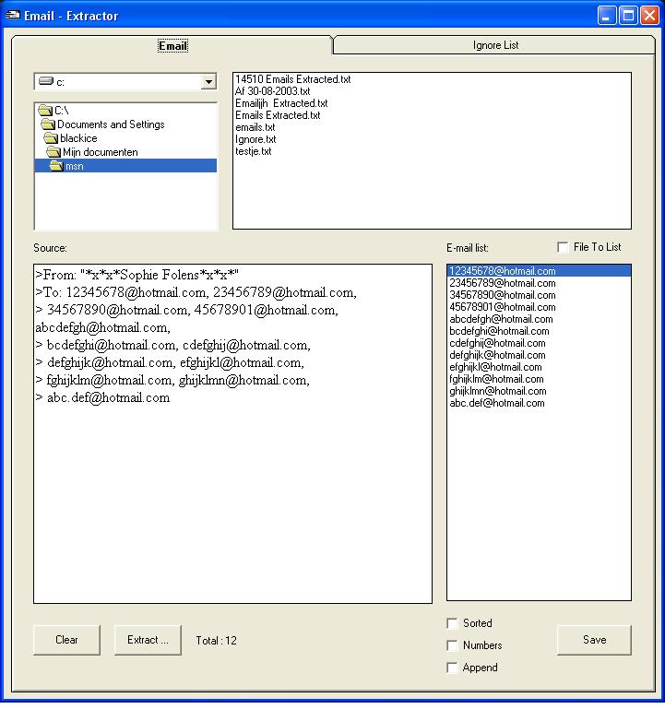Select 14510 Emails Extracted.txt file
The width and height of the screenshot is (665, 721).
292,79
